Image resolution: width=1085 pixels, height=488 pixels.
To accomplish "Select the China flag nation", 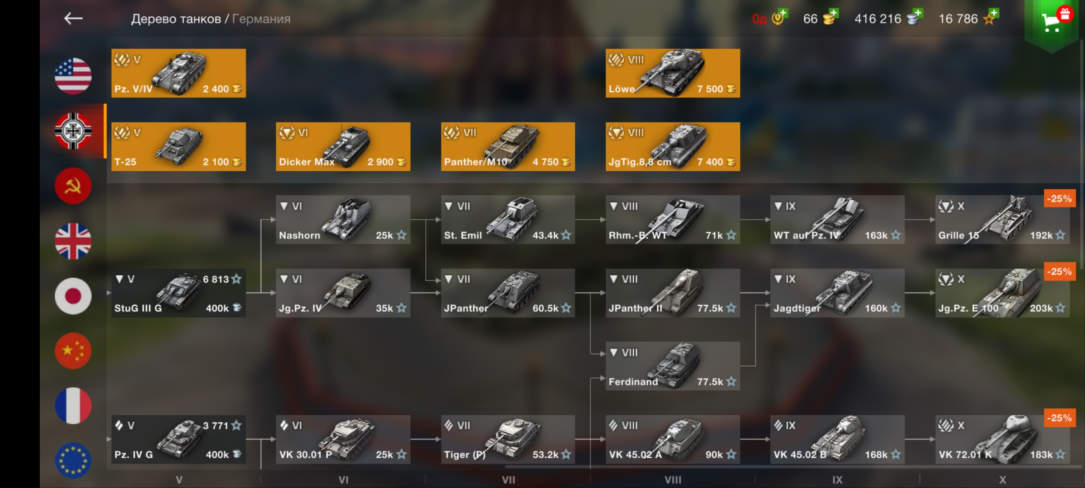I will tap(73, 351).
